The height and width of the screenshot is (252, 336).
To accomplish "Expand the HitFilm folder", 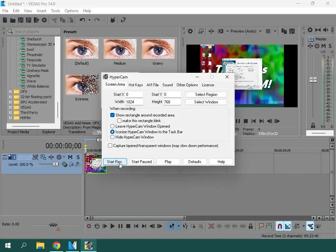I will coord(10,118).
